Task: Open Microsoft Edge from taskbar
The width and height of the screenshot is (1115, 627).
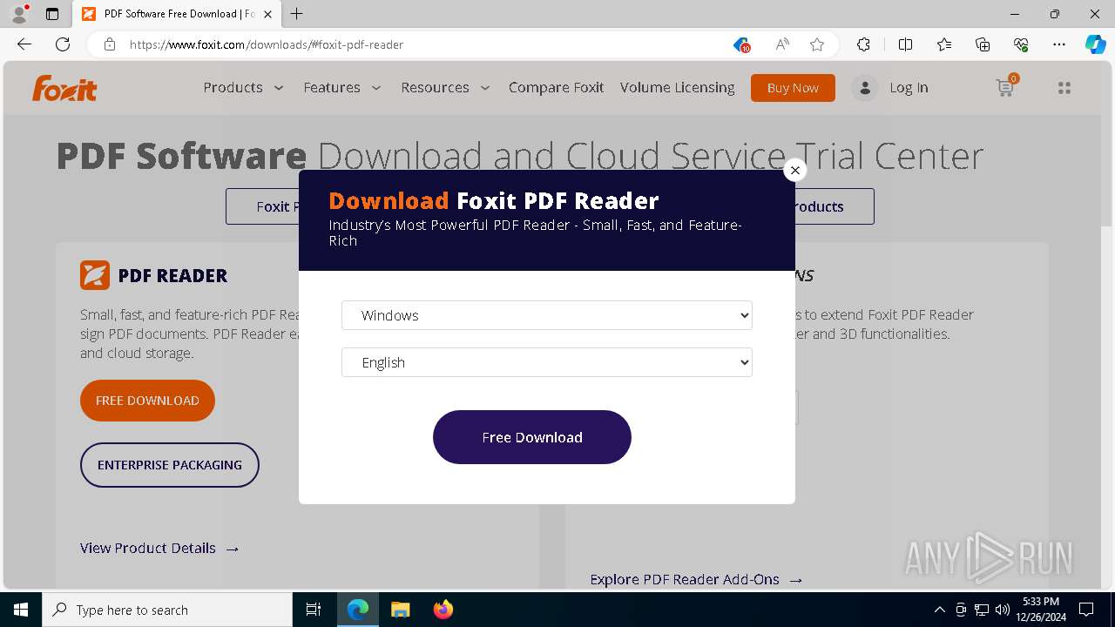Action: coord(358,610)
